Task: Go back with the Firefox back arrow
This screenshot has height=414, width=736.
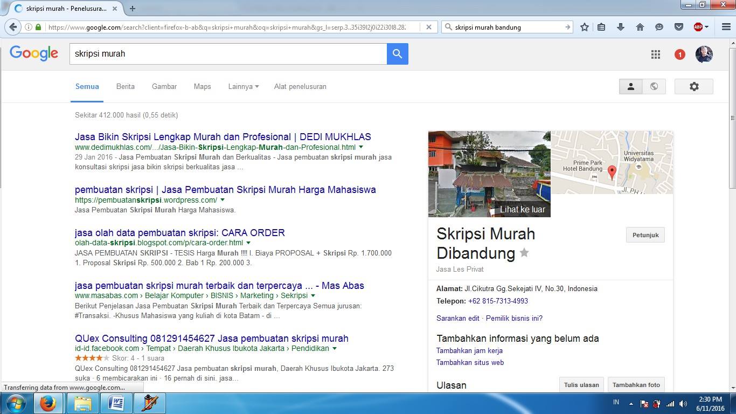Action: [x=13, y=27]
